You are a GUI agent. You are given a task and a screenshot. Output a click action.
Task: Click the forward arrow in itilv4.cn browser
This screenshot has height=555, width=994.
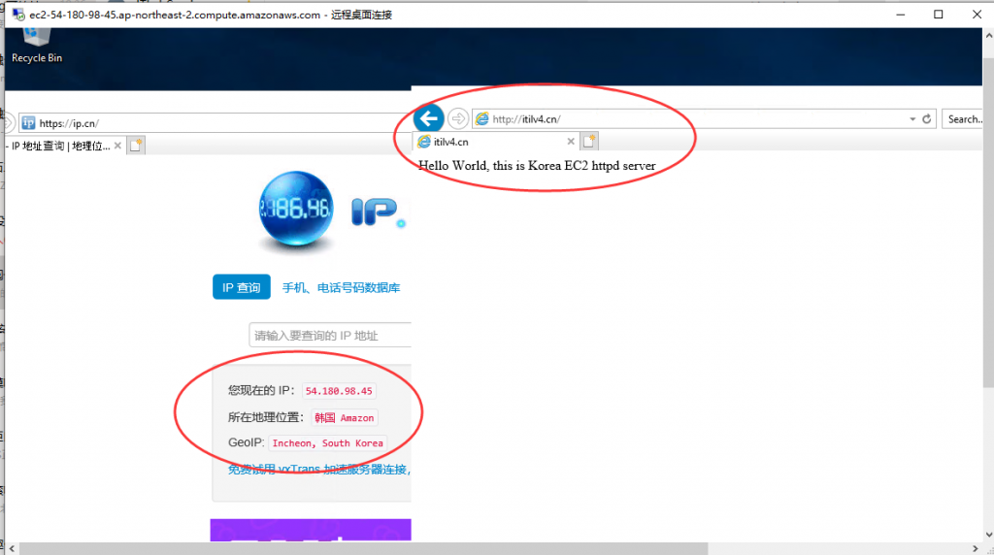coord(458,118)
